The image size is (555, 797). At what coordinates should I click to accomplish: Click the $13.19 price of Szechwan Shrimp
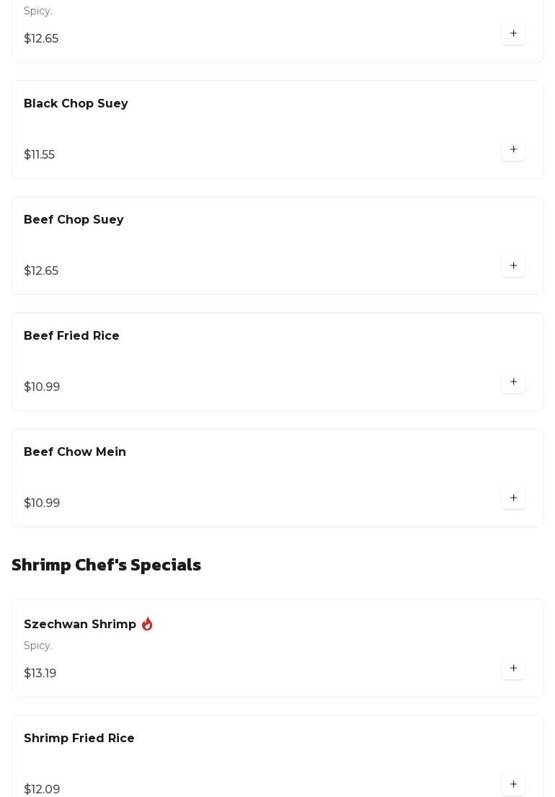click(40, 674)
